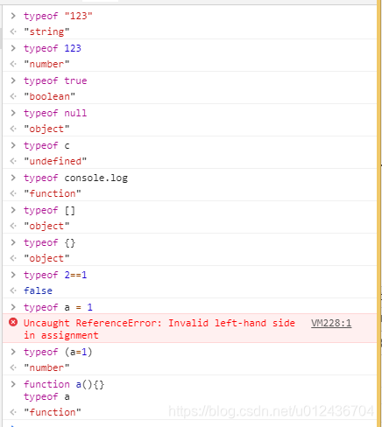Select the "object" output below typeof {}
The width and height of the screenshot is (382, 427).
coord(46,258)
